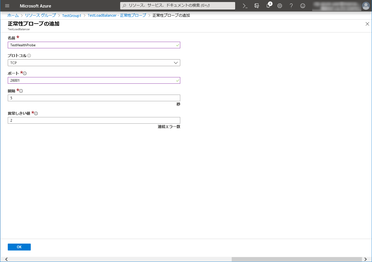Open the feedback smiley icon

pos(302,6)
